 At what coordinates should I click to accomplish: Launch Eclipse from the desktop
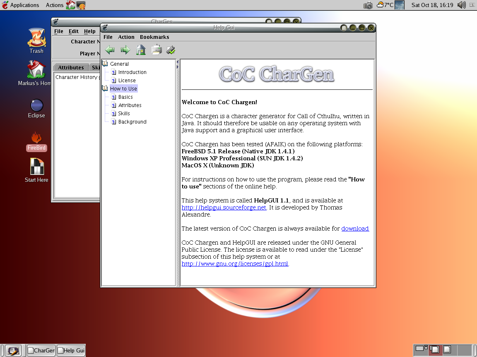(x=36, y=109)
